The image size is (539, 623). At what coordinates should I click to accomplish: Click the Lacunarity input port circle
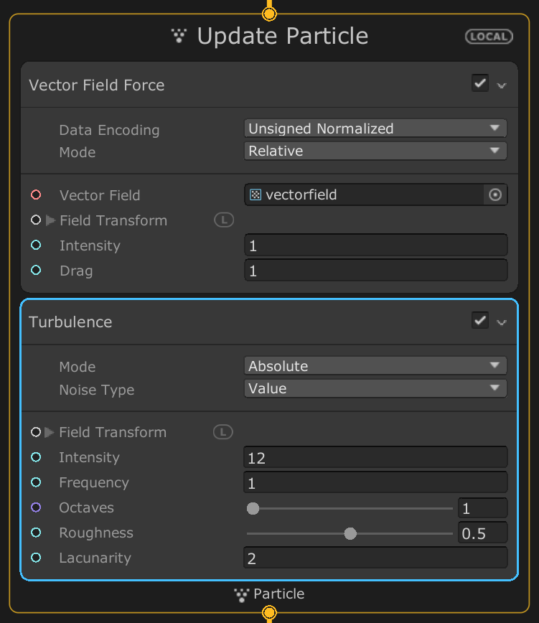coord(36,558)
